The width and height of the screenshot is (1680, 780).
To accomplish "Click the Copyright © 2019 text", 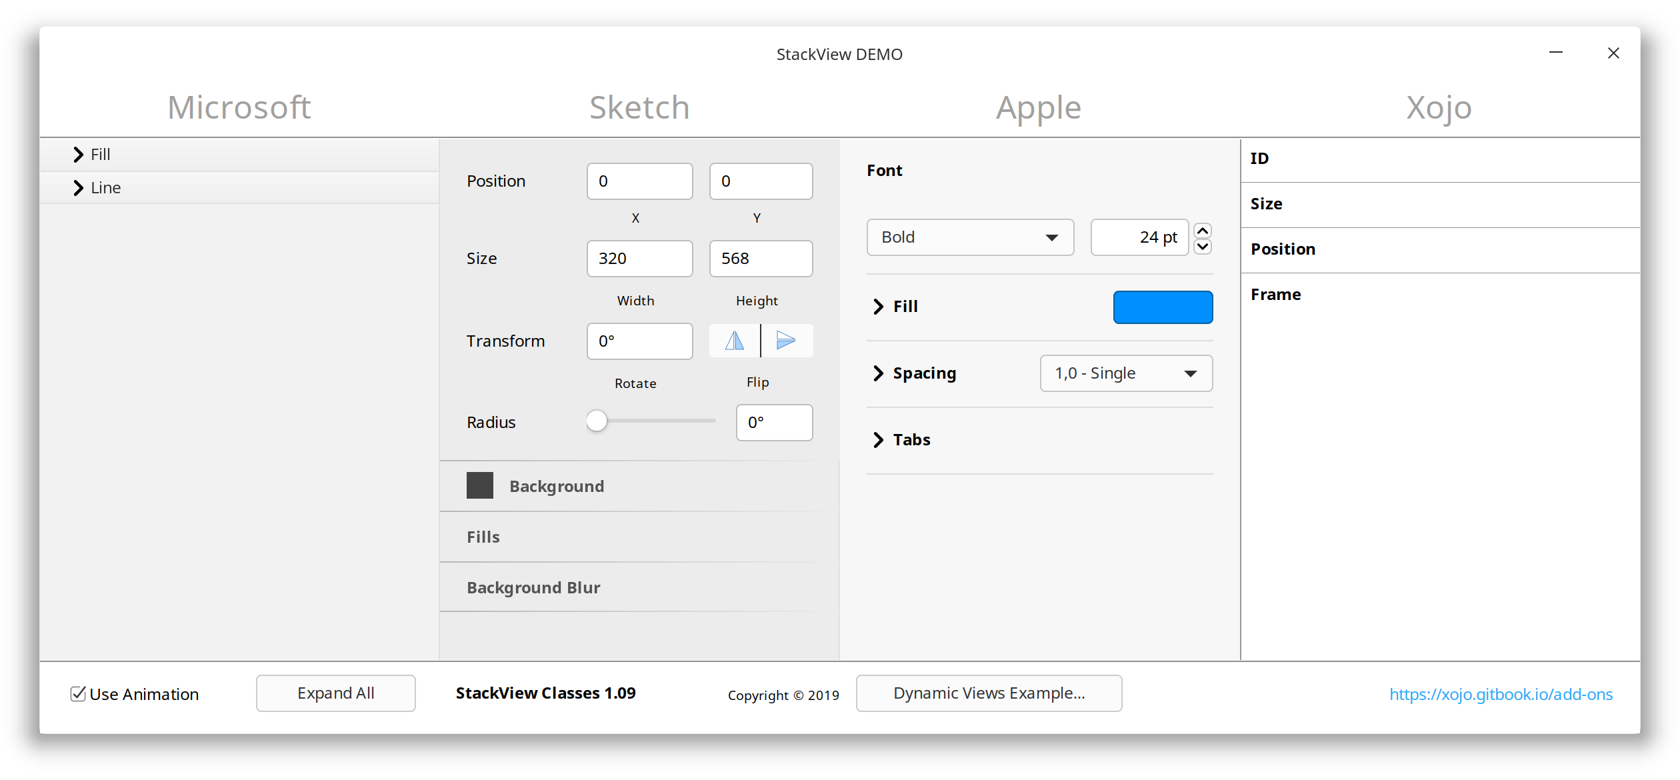I will click(x=783, y=695).
